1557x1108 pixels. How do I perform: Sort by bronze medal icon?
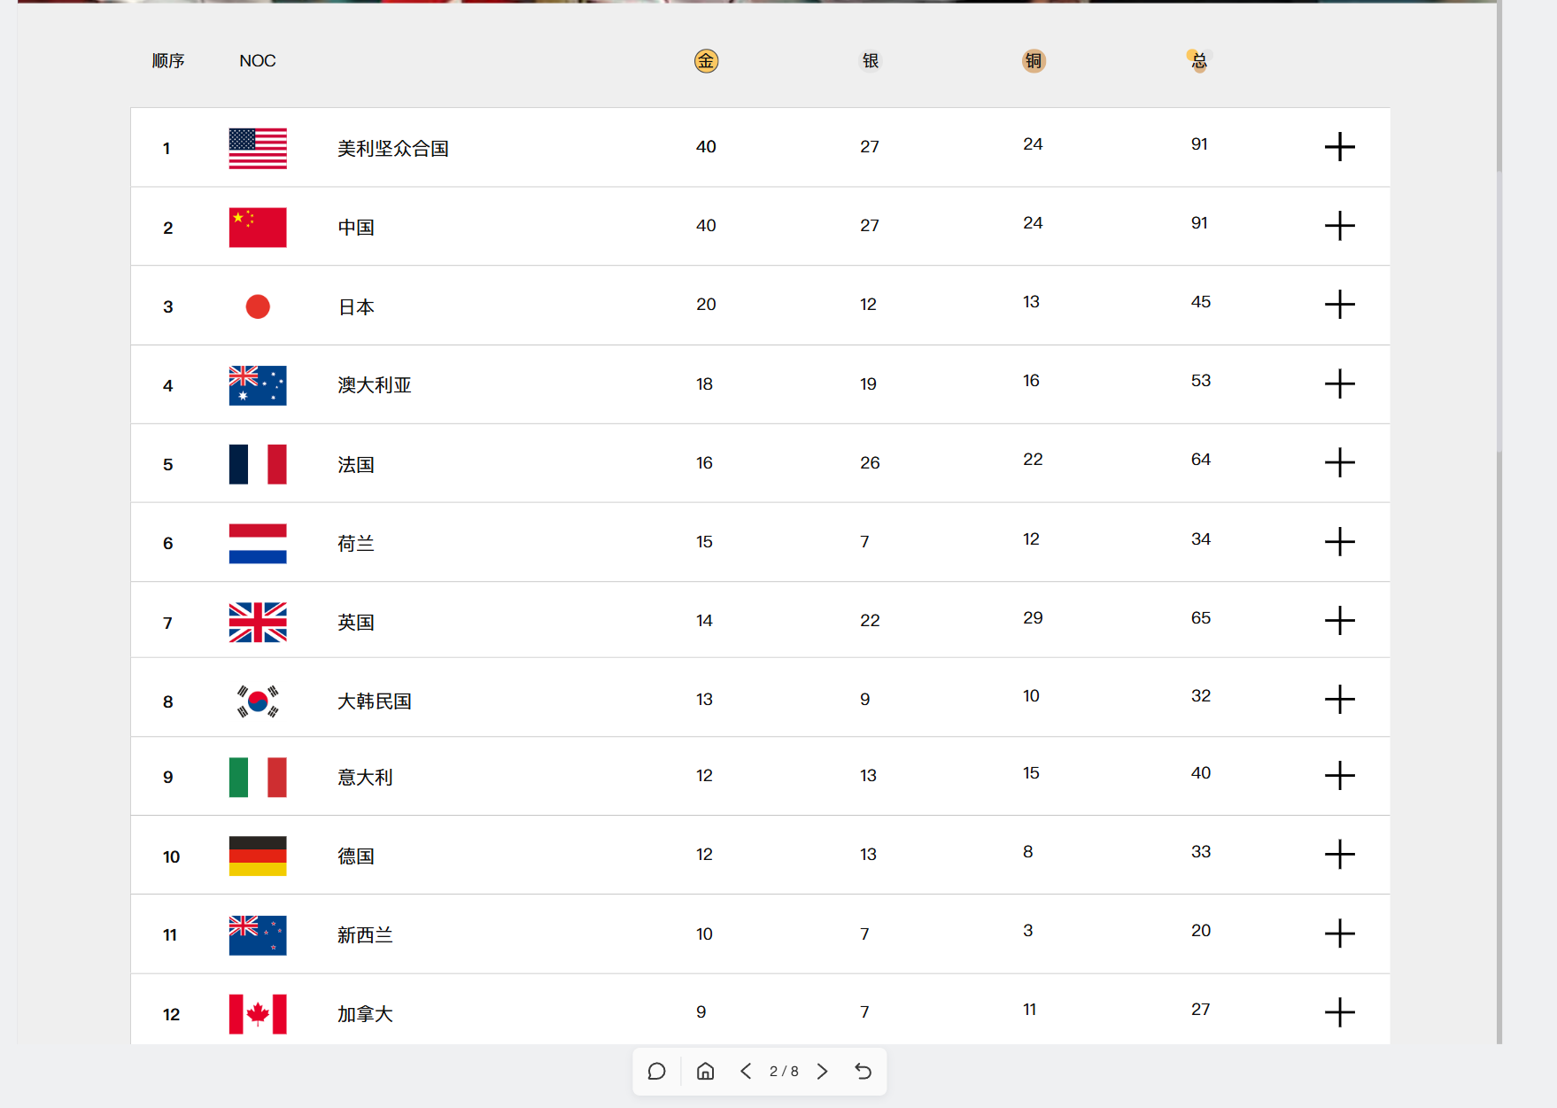[x=1034, y=61]
